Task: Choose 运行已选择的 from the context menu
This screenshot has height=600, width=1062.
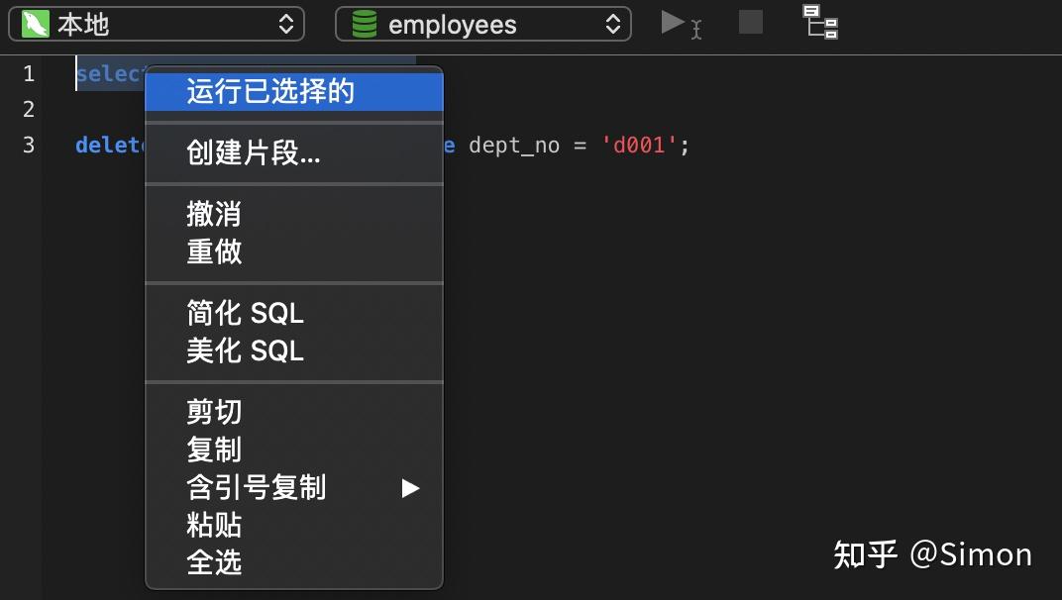Action: tap(270, 92)
